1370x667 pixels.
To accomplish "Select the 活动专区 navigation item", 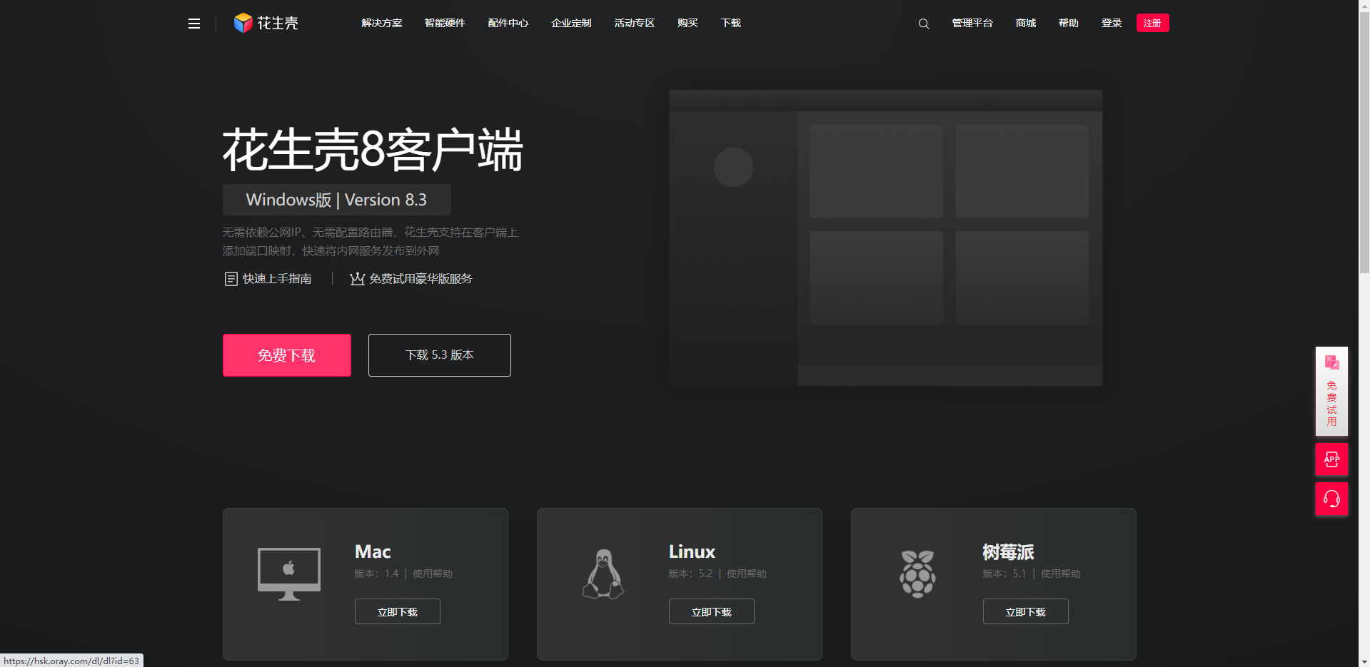I will pos(633,22).
